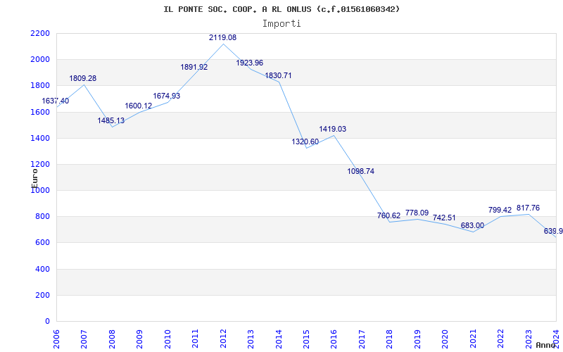This screenshot has width=563, height=352.
Task: Select the 683.00 data label
Action: 472,225
